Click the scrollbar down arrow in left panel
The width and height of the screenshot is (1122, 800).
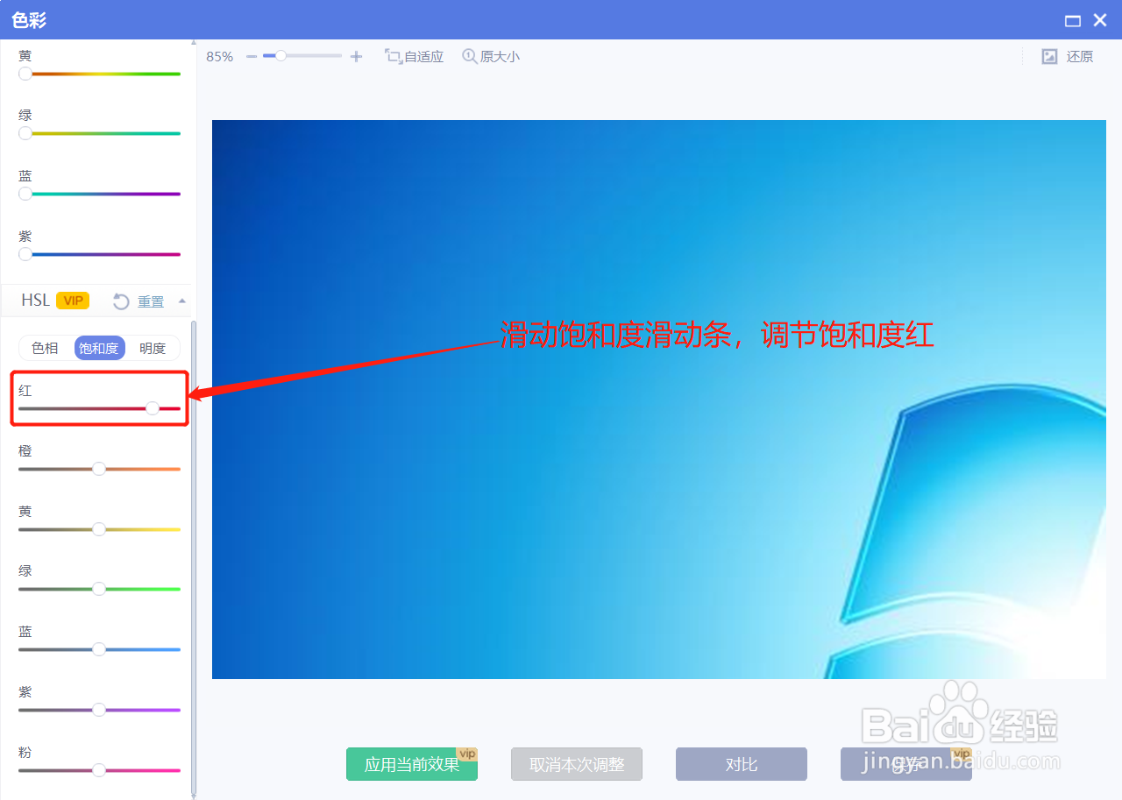tap(194, 796)
